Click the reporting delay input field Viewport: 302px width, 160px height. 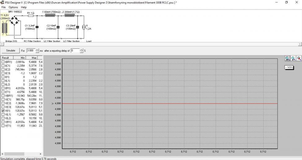click(x=75, y=51)
